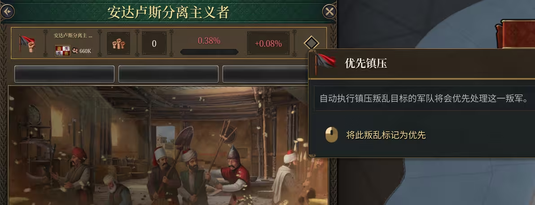Click the rebels gathering illustration
Screen dimensions: 535x205
[167, 145]
